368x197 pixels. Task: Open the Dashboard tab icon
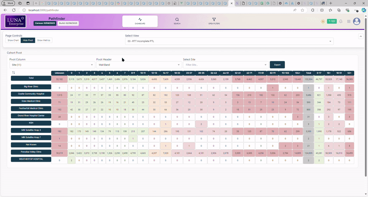point(140,20)
